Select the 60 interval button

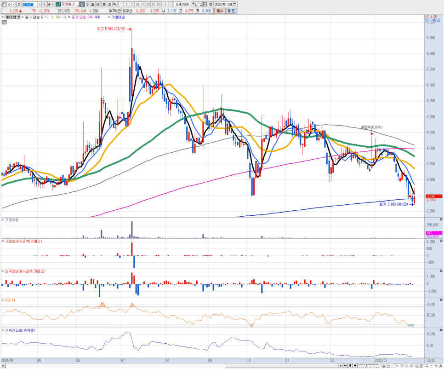(x=159, y=4)
